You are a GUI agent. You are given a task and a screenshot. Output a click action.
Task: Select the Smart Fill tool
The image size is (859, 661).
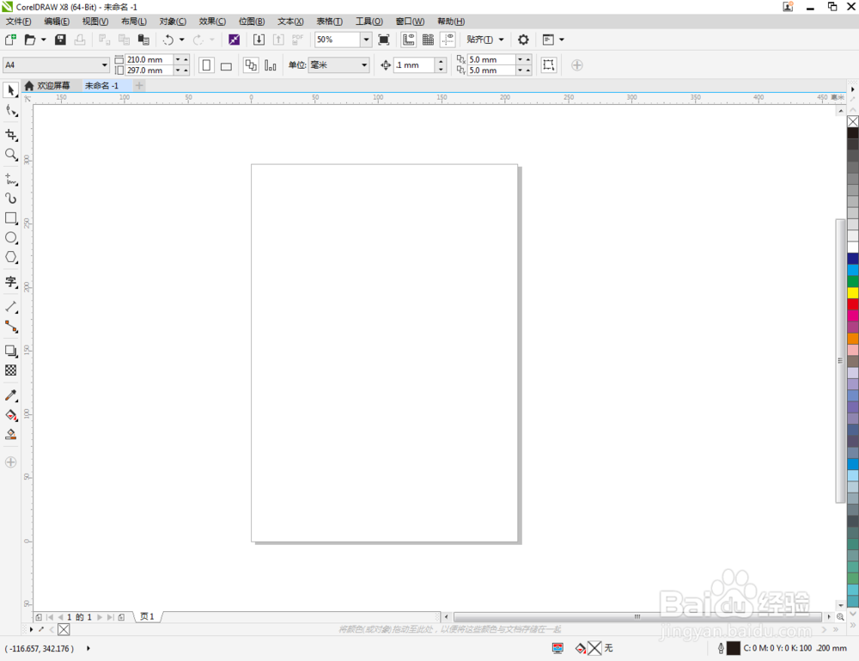10,435
